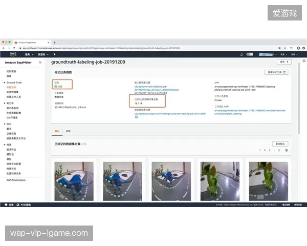Switch to the 标签 labels tab

point(68,131)
